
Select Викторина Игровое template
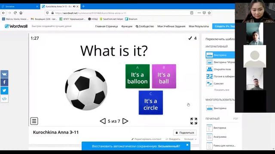(220, 62)
